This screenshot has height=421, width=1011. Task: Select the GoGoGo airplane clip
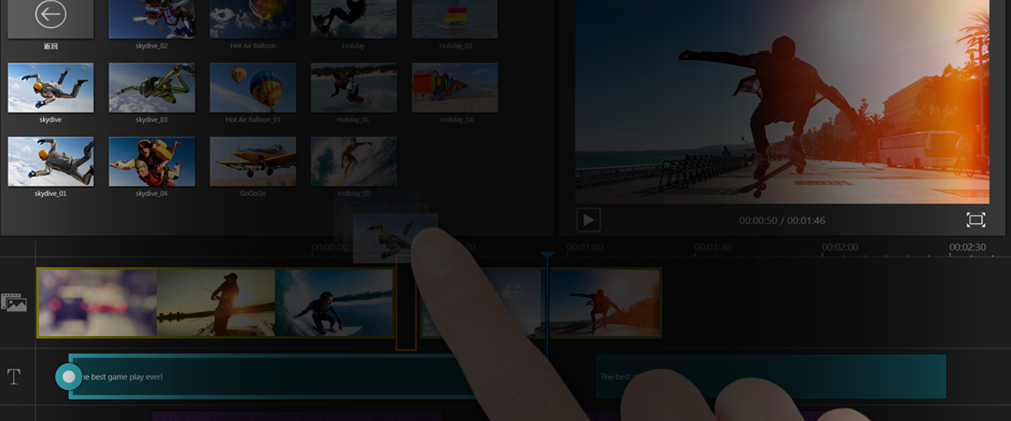pos(253,162)
